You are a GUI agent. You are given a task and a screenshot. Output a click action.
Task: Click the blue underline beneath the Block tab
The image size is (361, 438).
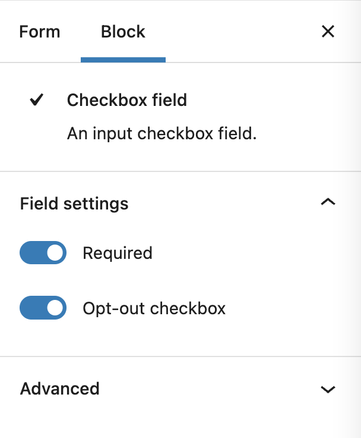123,60
